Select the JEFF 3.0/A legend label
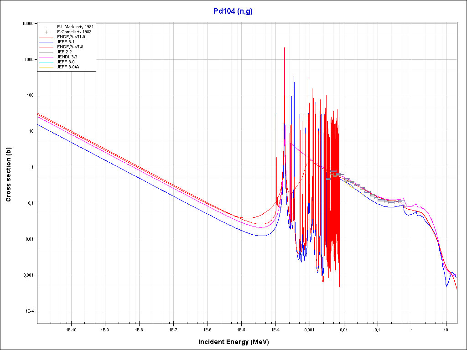Screen dimensions: 467x350 pos(68,67)
